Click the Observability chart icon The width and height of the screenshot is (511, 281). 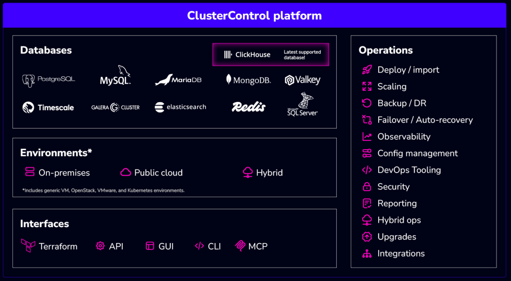367,136
